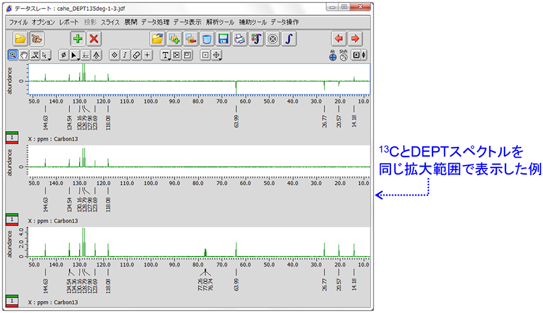The image size is (543, 313).
Task: Toggle the magnifier zoom tool
Action: point(13,55)
